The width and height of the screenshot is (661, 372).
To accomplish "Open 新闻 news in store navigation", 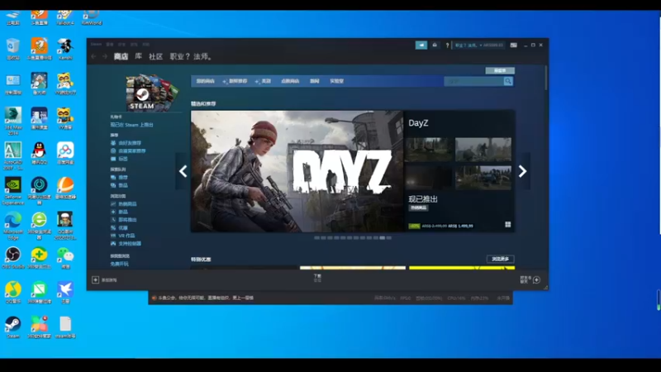I will (x=315, y=81).
